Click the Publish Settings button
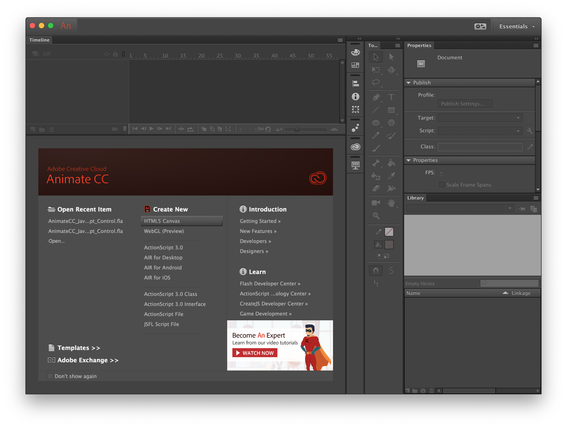Viewport: 567px width, 428px height. (x=465, y=104)
